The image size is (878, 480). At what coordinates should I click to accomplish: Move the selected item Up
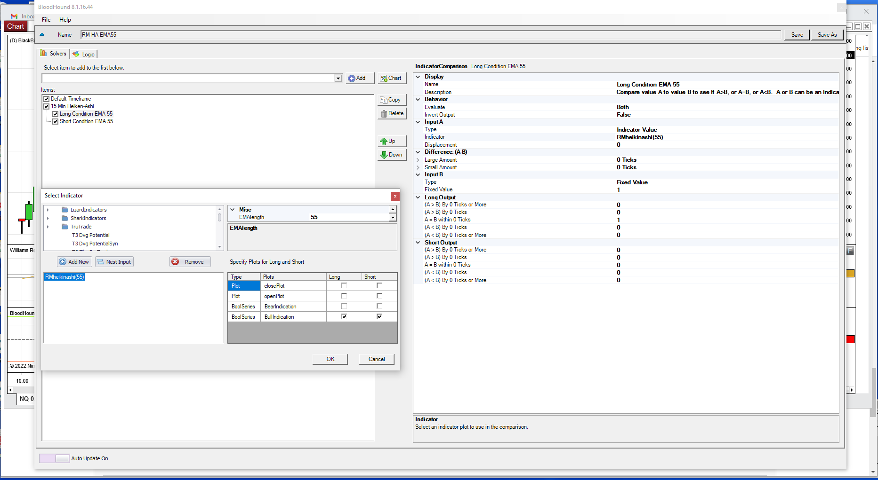click(x=392, y=141)
